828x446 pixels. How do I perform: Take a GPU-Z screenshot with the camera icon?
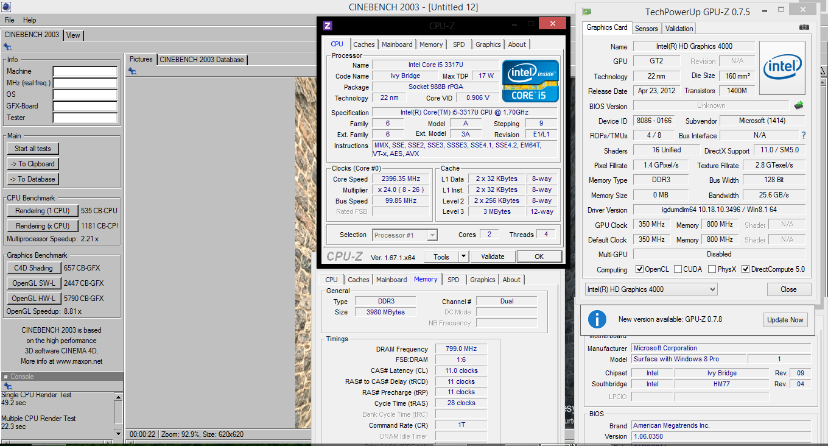click(804, 27)
